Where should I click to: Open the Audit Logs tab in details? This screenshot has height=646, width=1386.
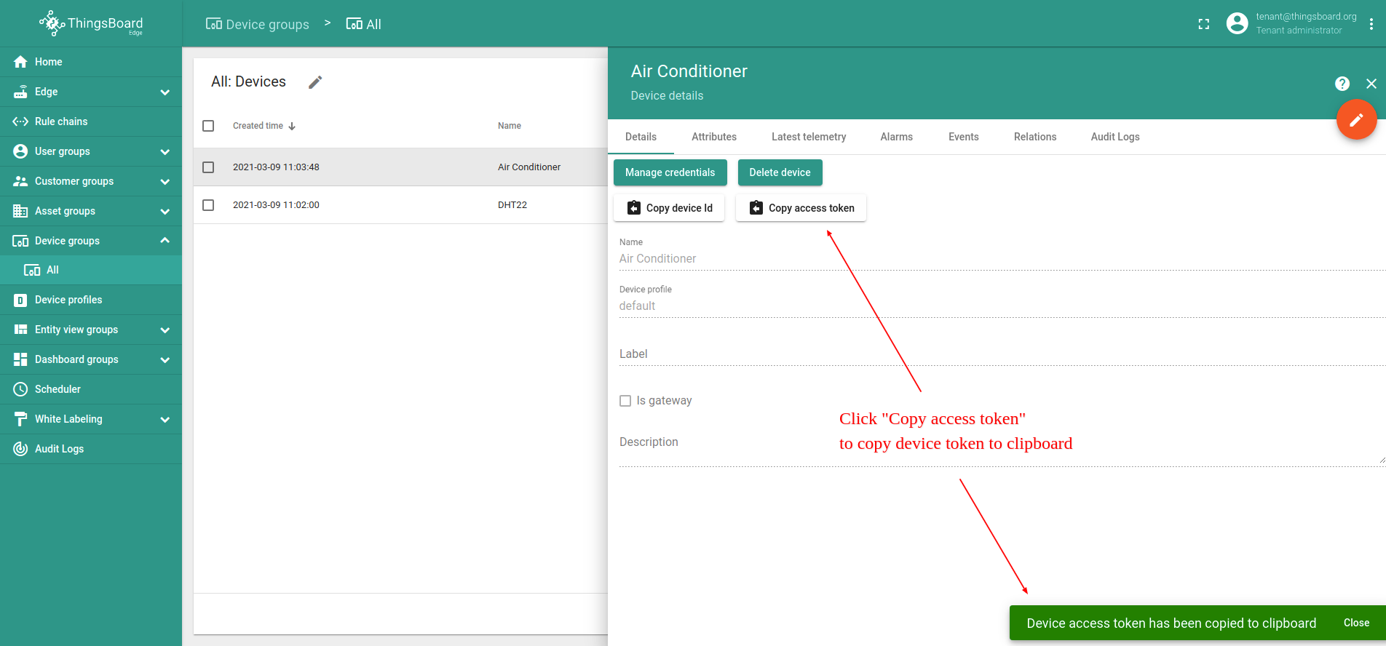(1115, 137)
